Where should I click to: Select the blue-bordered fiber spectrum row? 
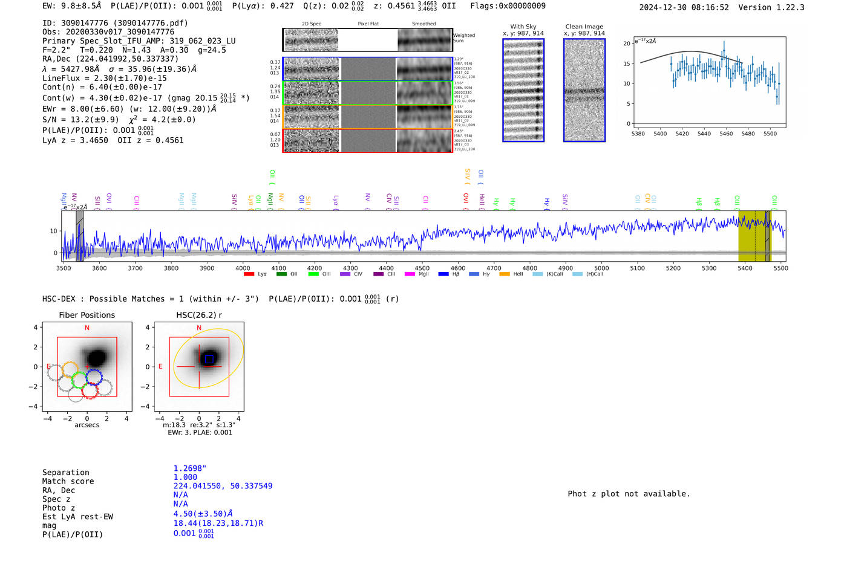point(367,69)
